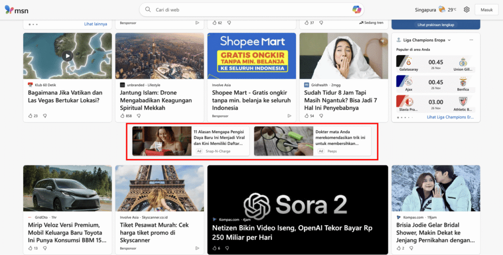Click the Toyota minivan thumbnail
The width and height of the screenshot is (503, 255).
(x=67, y=188)
